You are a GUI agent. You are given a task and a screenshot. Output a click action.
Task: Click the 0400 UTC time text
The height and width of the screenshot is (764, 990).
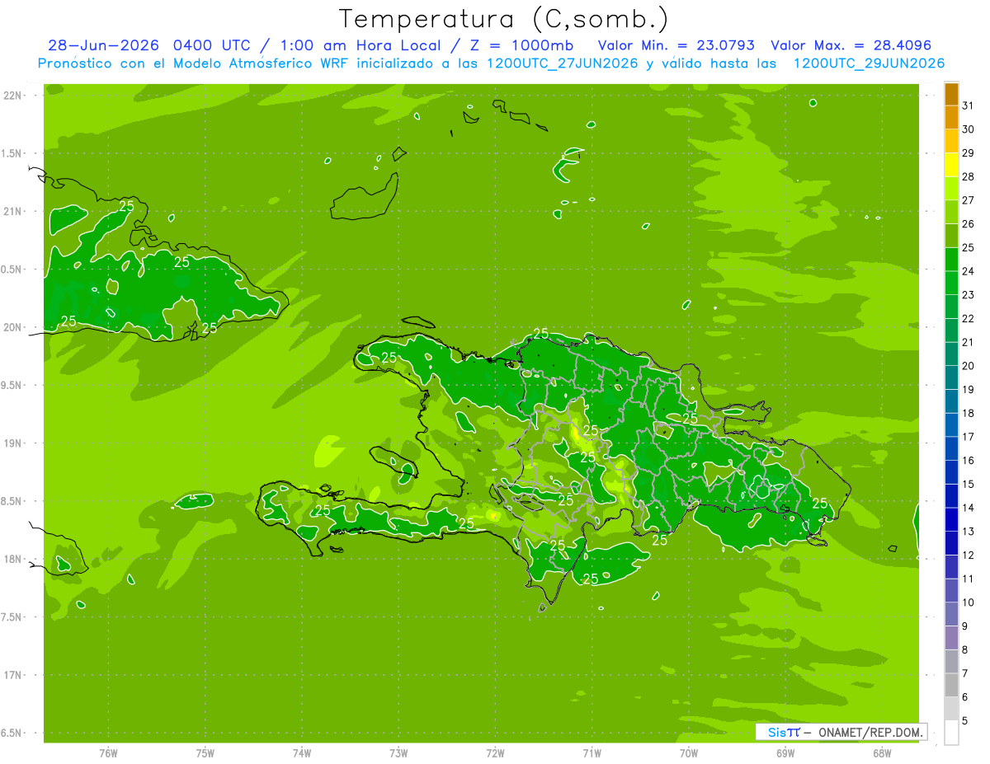click(x=212, y=45)
